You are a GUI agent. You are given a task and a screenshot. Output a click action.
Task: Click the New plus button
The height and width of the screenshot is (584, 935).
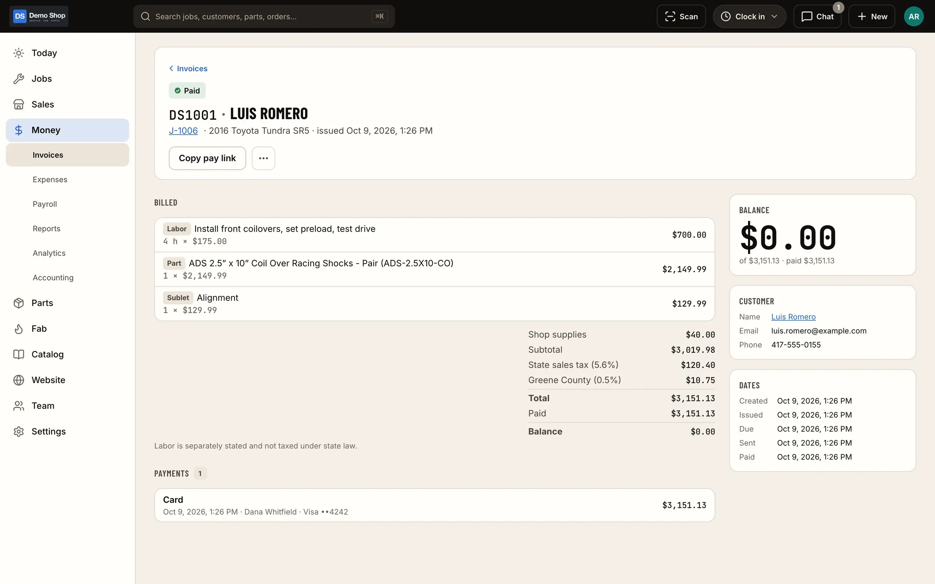pyautogui.click(x=872, y=16)
